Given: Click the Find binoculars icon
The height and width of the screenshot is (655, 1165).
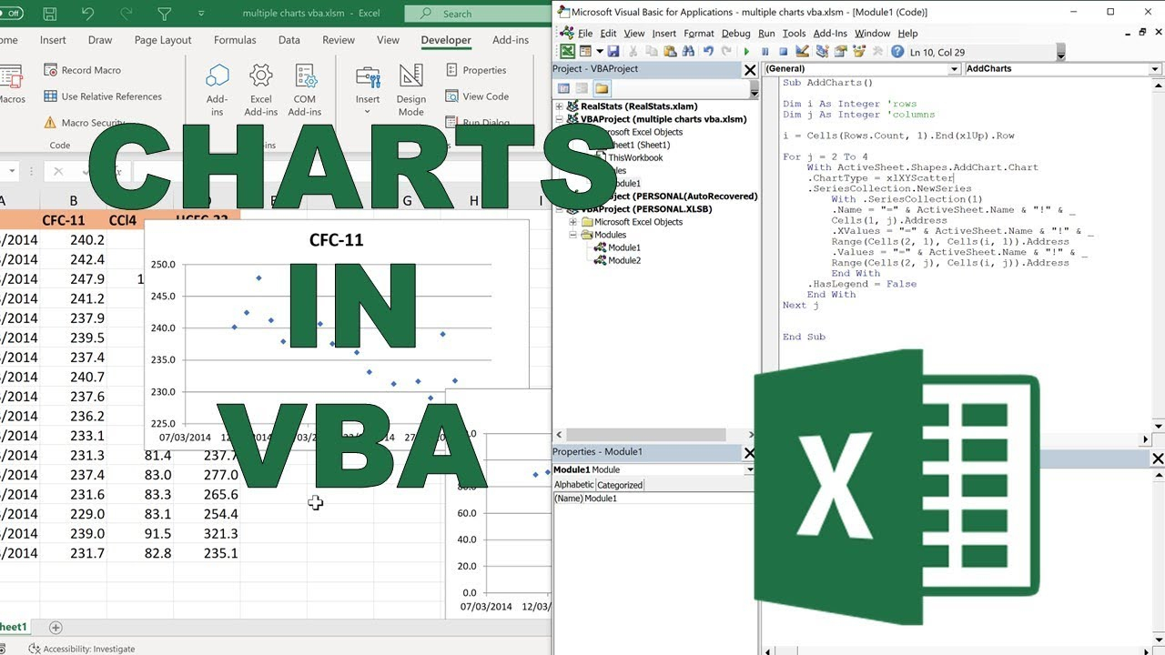Looking at the screenshot, I should (685, 52).
